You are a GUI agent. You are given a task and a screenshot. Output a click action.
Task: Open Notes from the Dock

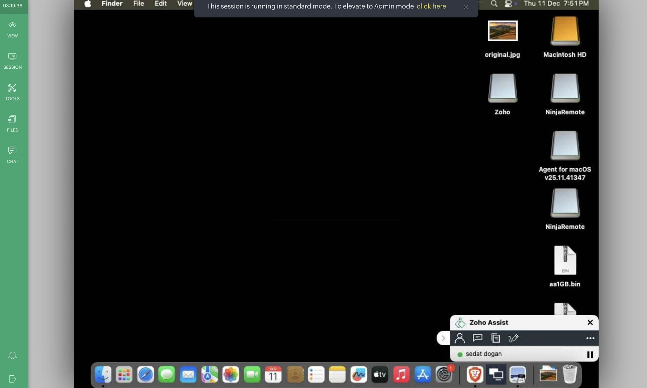point(338,375)
